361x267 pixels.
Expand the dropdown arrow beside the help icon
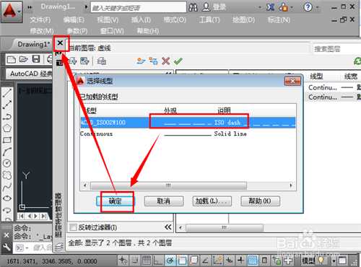click(318, 8)
